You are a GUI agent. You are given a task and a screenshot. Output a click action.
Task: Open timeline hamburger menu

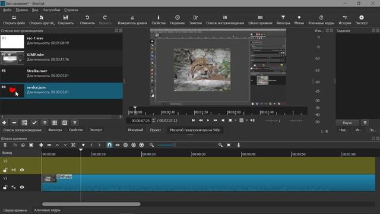5,145
